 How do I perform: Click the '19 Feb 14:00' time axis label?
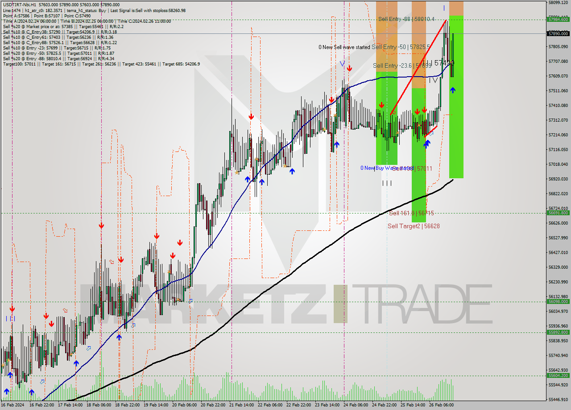pos(156,405)
